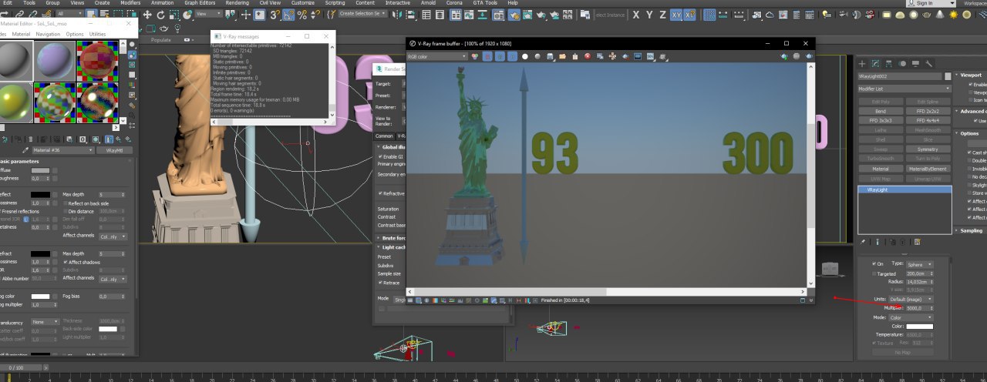The image size is (987, 382).
Task: Select the Rotate tool in main toolbar
Action: (x=160, y=15)
